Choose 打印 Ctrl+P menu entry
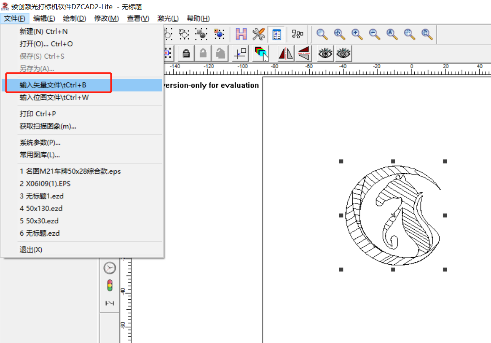491x343 pixels. point(82,114)
